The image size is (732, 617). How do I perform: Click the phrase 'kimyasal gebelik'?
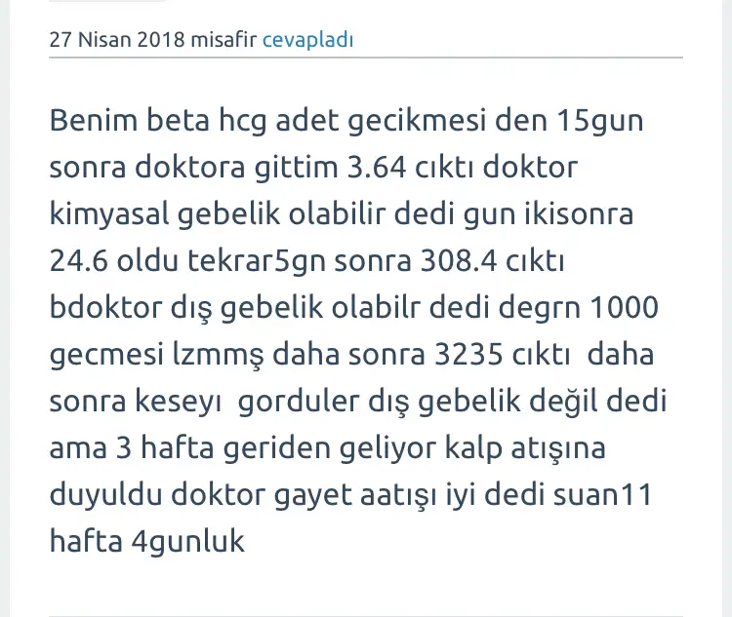click(165, 214)
